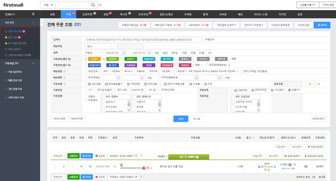Enable the 합포장(묶음배송) checkbox

click(206, 65)
